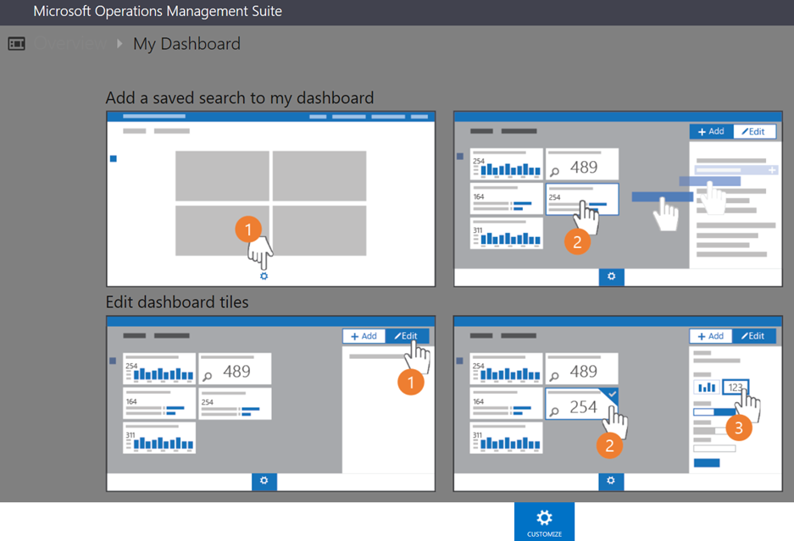The height and width of the screenshot is (541, 794).
Task: Click the breadcrumb arrow before My Dashboard
Action: (119, 44)
